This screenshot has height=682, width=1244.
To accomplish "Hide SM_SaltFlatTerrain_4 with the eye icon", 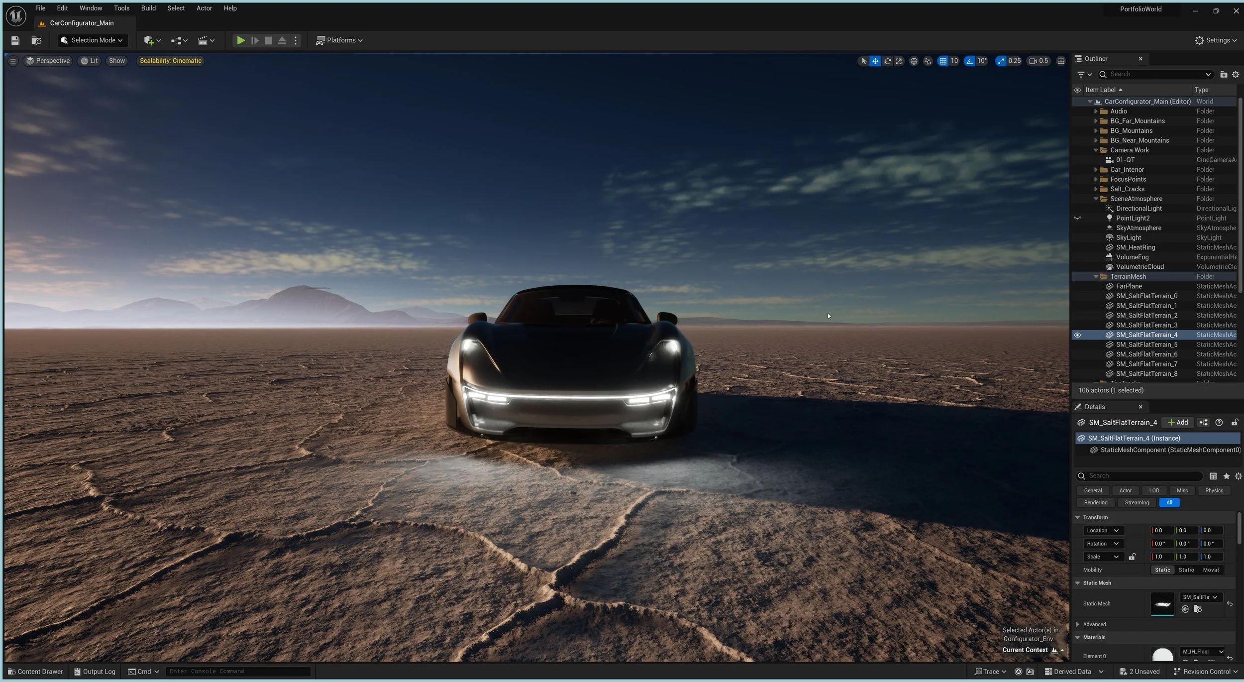I will coord(1077,335).
